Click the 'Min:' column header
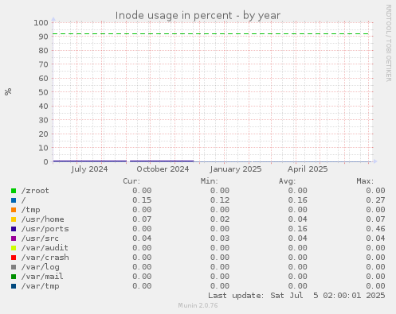396x314 pixels. (x=210, y=181)
